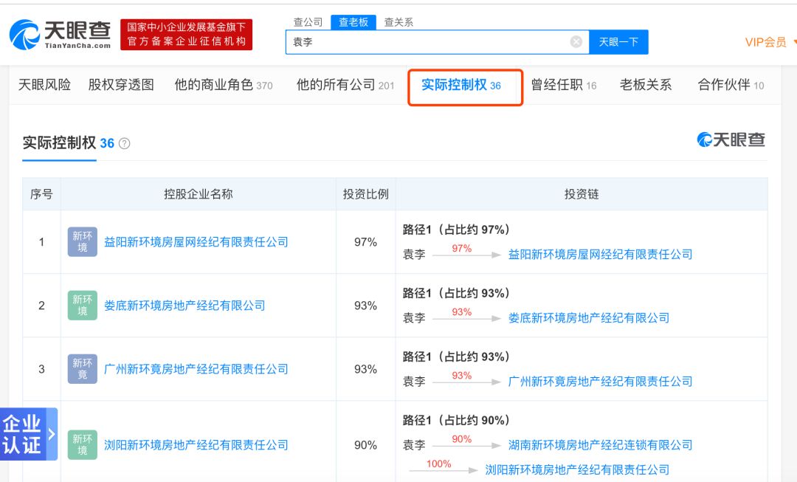This screenshot has height=482, width=797.
Task: Open the TianYanCha logo homepage
Action: pyautogui.click(x=60, y=35)
